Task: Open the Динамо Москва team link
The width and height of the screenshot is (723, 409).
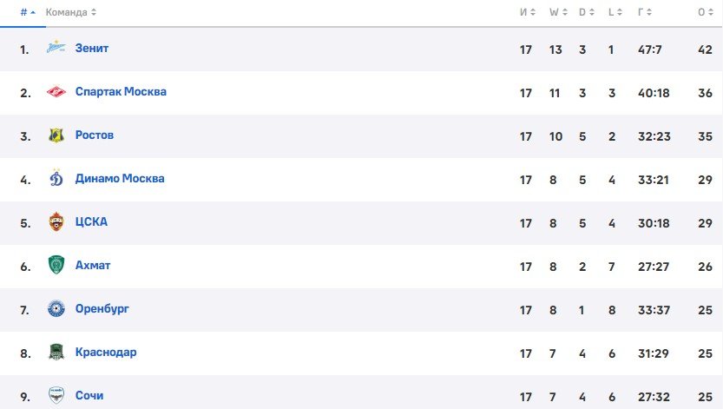Action: pos(120,179)
